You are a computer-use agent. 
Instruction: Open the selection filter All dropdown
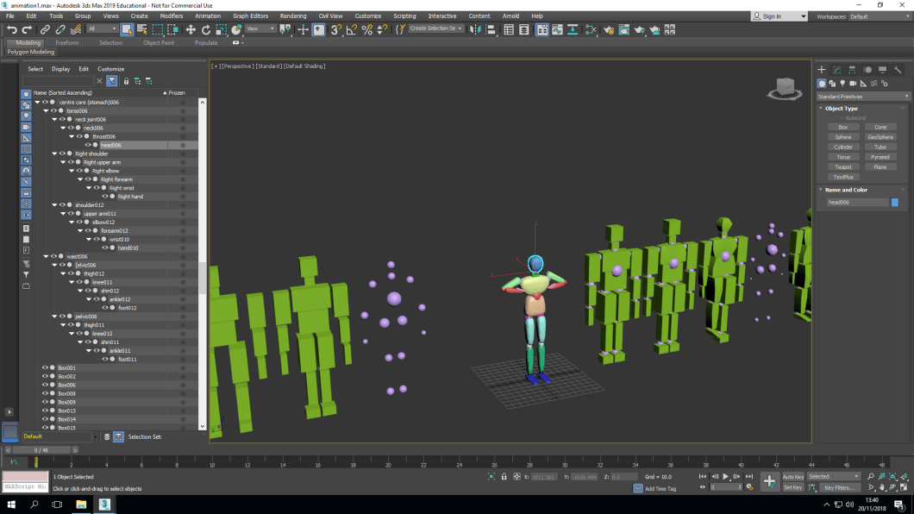(102, 29)
